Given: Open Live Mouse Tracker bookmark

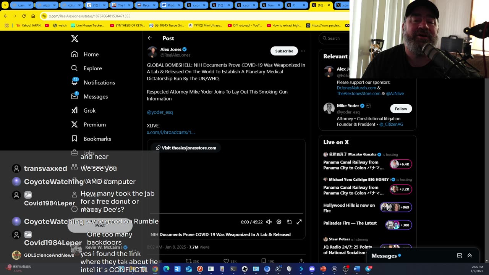Looking at the screenshot, I should [87, 26].
